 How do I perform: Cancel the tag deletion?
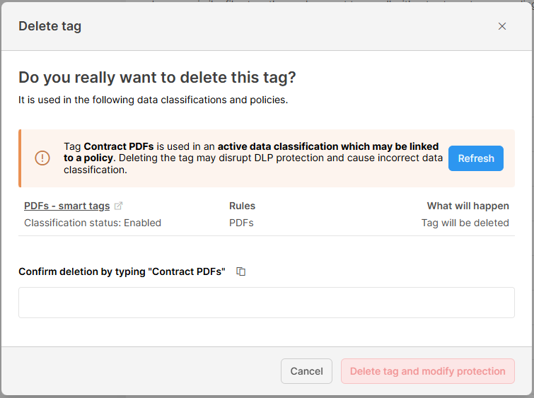click(306, 371)
